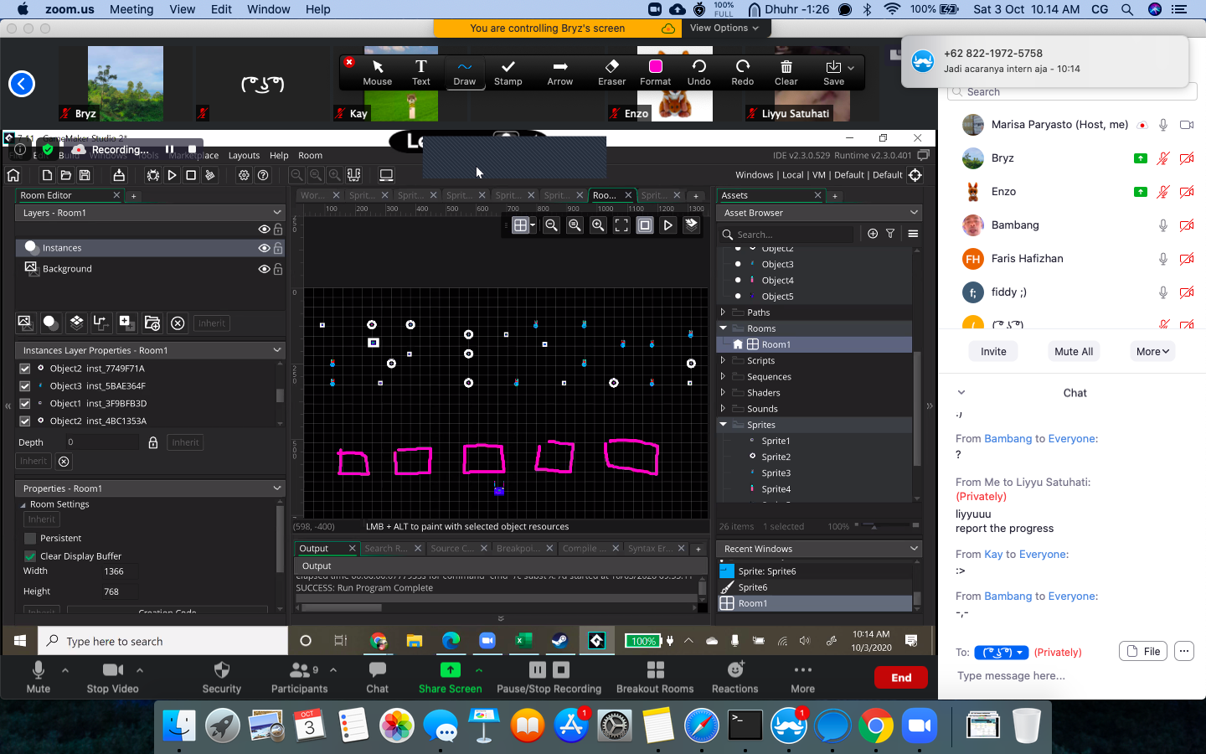Toggle the Persistent checkbox

[30, 538]
